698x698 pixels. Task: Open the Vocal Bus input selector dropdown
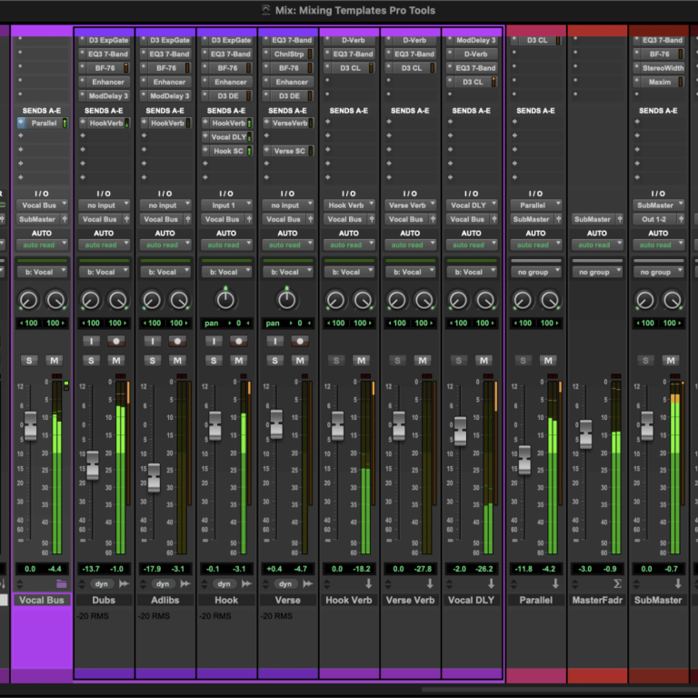coord(42,205)
